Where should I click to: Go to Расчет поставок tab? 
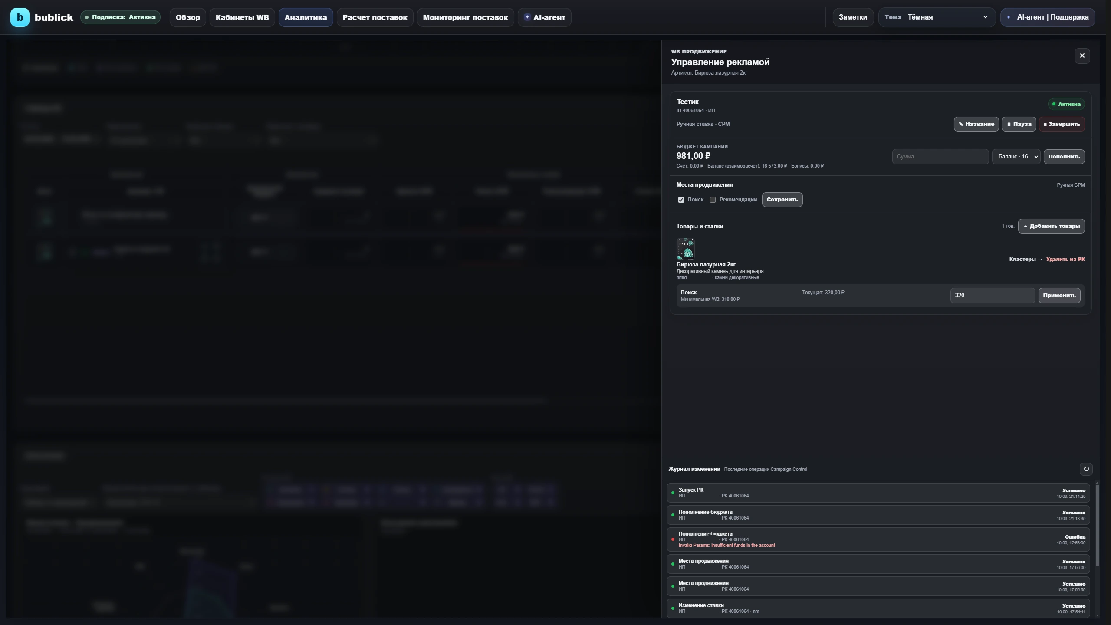click(x=375, y=17)
